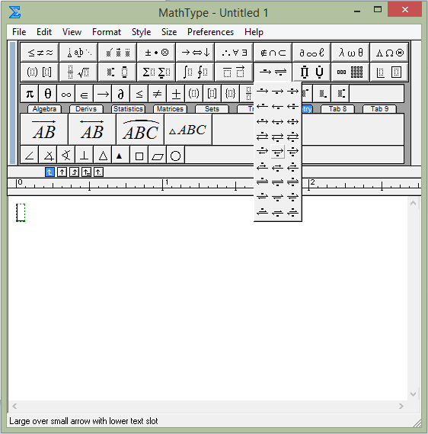Open the integral templates palette
The height and width of the screenshot is (434, 428).
pos(195,72)
